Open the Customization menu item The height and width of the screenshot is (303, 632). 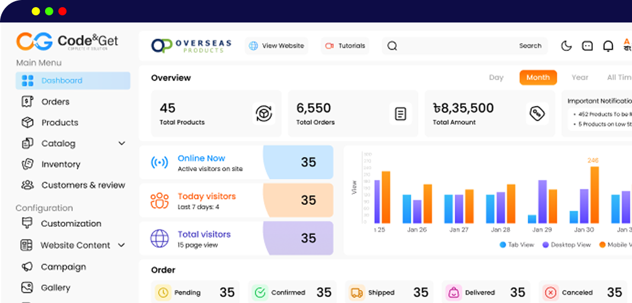coord(71,224)
